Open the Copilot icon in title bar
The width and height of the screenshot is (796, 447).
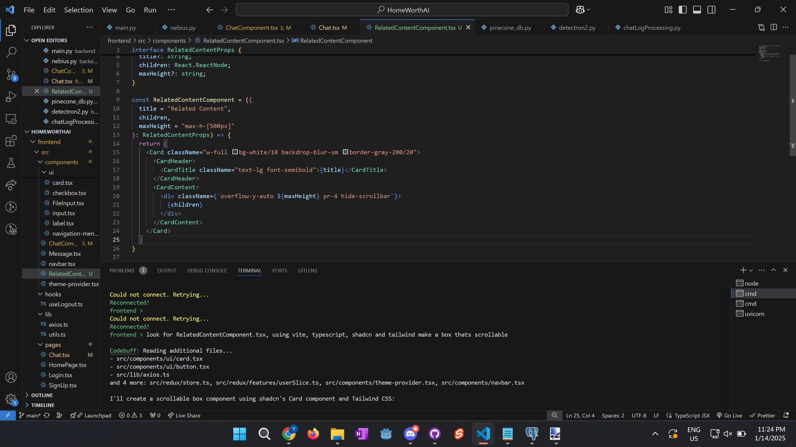580,10
